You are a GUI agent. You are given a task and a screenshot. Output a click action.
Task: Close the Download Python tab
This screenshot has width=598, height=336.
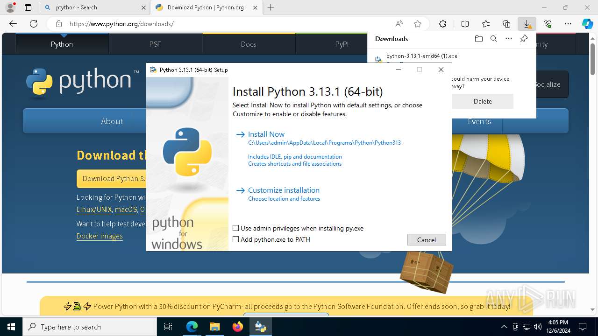pyautogui.click(x=255, y=7)
